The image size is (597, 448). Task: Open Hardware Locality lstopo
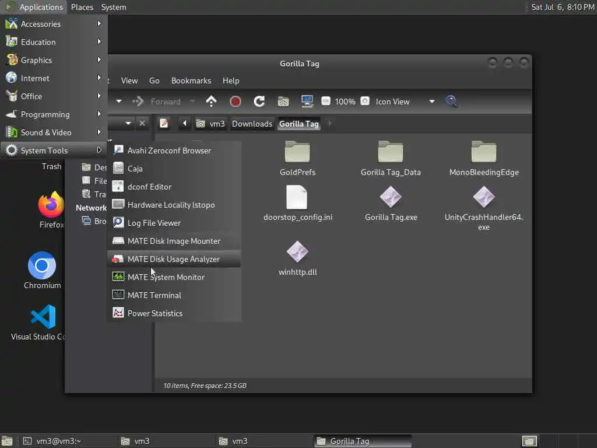click(x=174, y=205)
